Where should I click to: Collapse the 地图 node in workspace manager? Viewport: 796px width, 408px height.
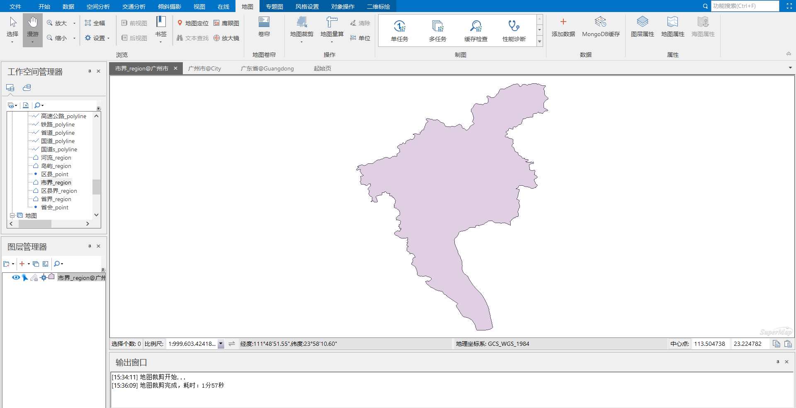point(12,216)
